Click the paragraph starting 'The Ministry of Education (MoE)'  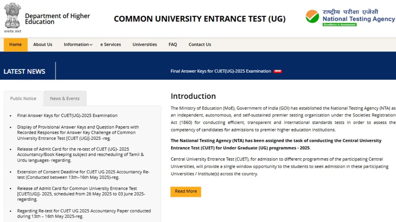pyautogui.click(x=283, y=119)
